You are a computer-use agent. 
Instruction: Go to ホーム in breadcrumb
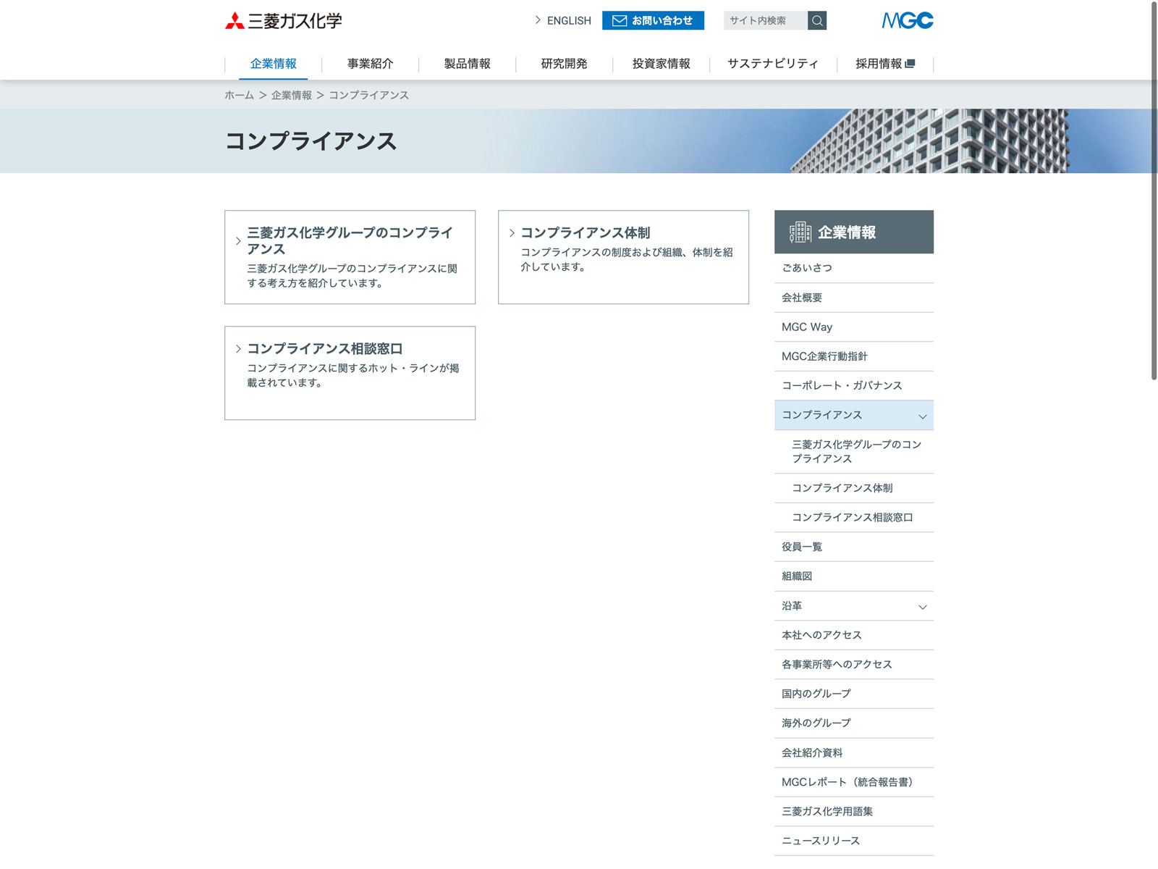coord(239,96)
